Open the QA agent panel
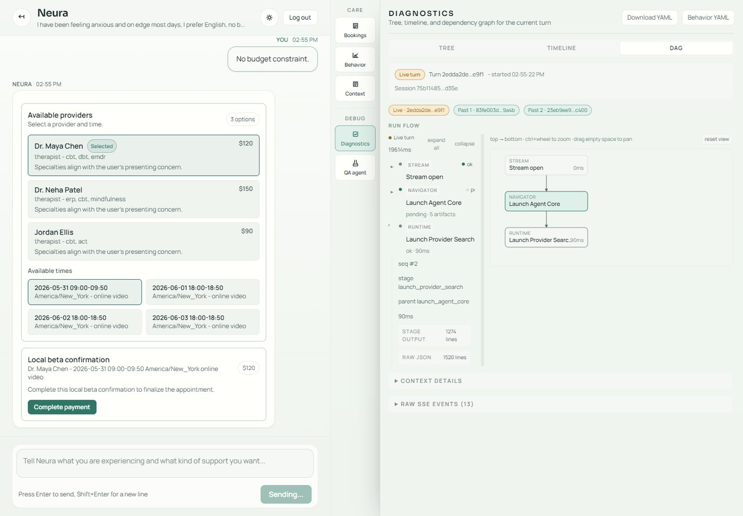Image resolution: width=743 pixels, height=516 pixels. pos(355,167)
